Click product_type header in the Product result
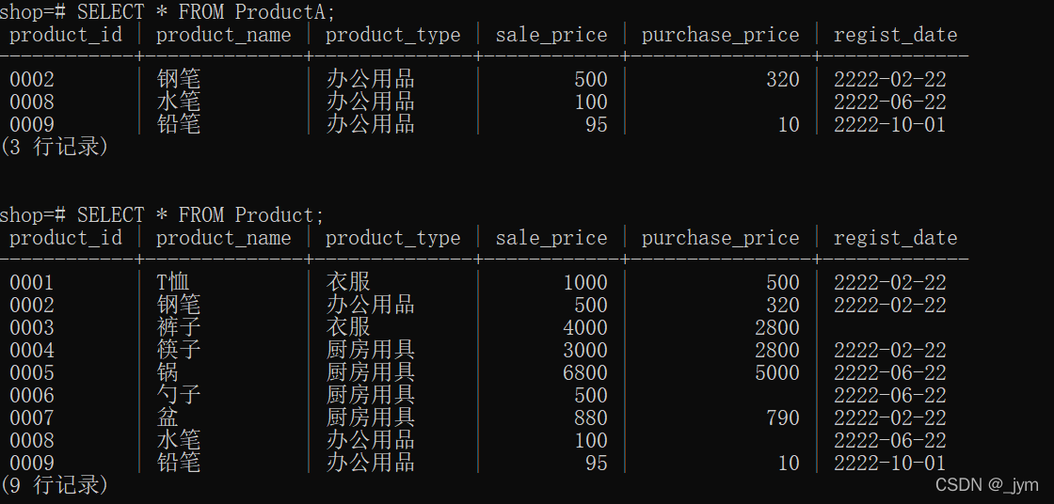Screen dimensions: 1054x504 point(392,239)
